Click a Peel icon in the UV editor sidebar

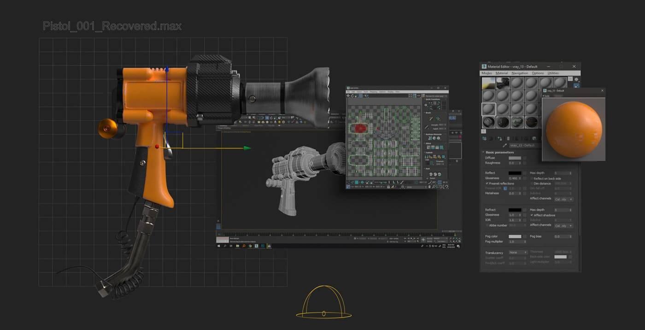[x=431, y=174]
